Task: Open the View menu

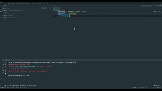Action: click(x=9, y=3)
